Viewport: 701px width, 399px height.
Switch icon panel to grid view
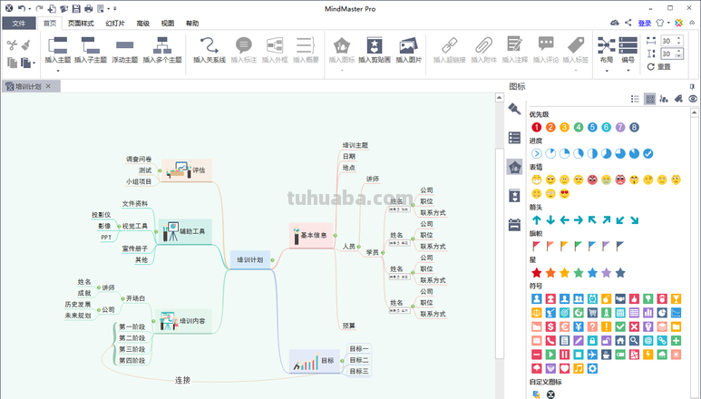[x=649, y=98]
